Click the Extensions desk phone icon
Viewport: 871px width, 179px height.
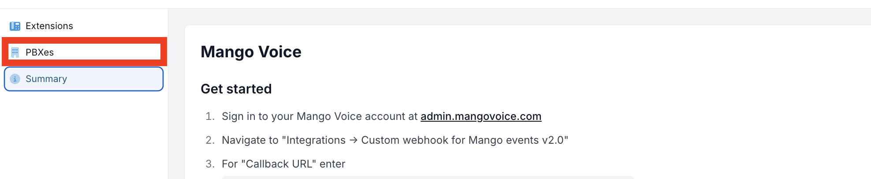pyautogui.click(x=15, y=26)
